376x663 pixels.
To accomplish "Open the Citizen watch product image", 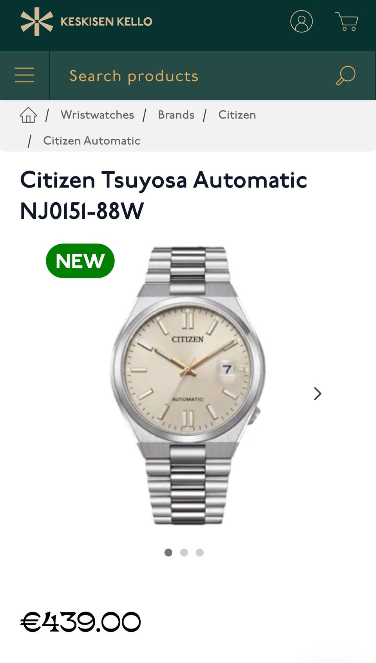I will tap(188, 385).
